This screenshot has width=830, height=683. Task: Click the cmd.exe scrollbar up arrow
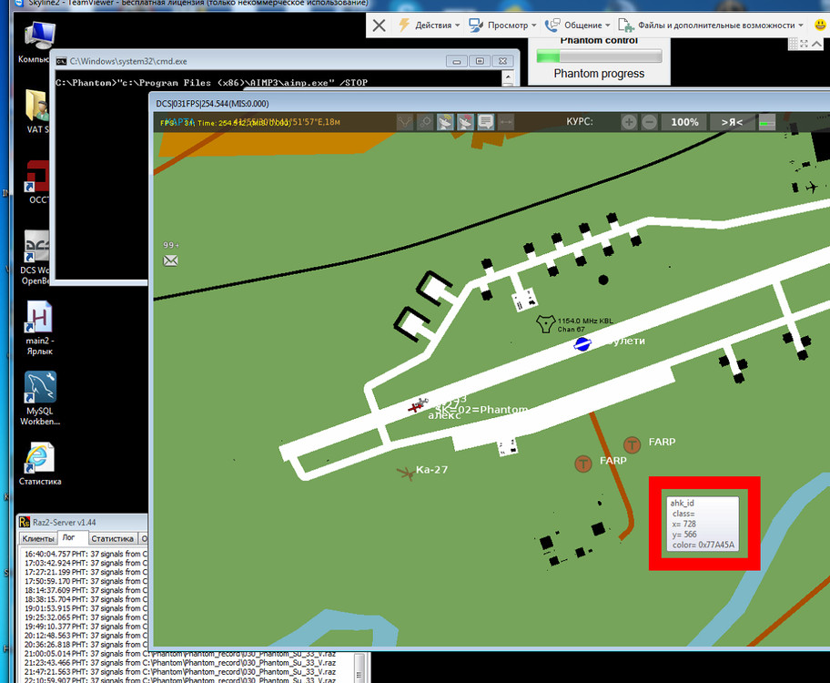[508, 76]
